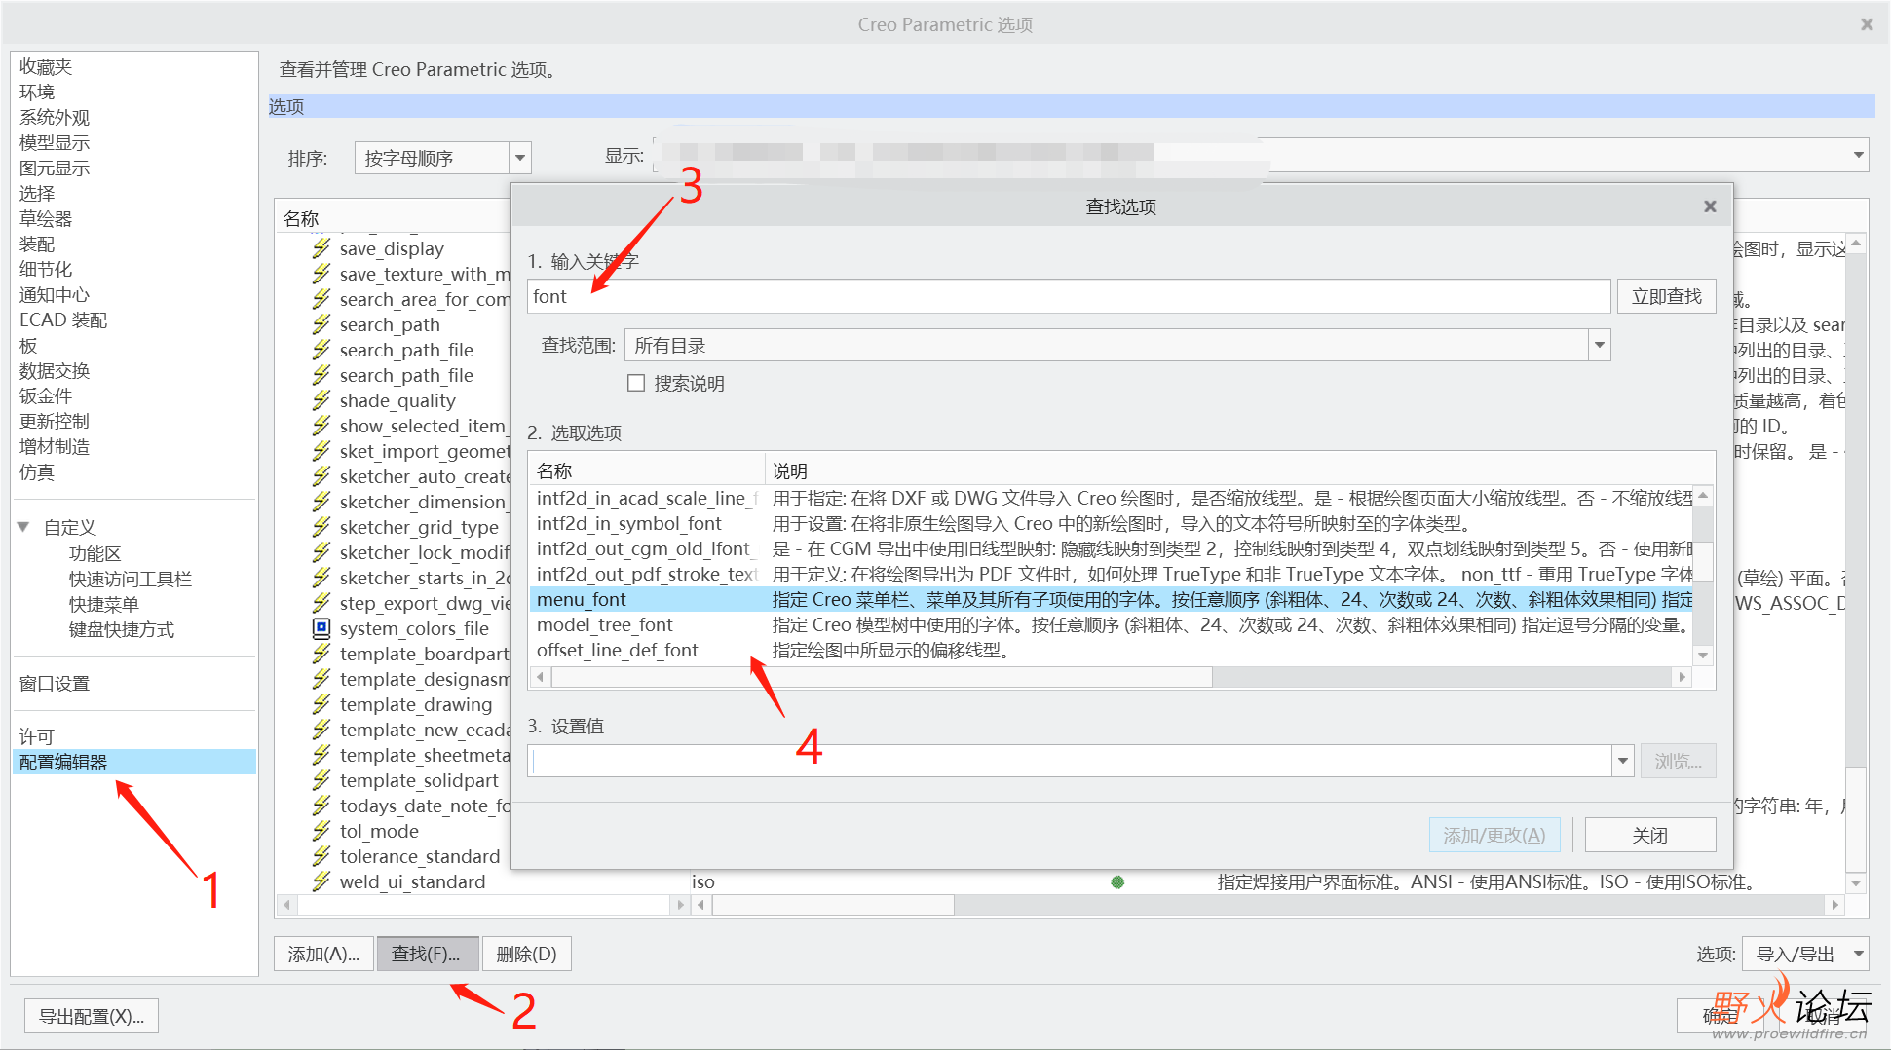The width and height of the screenshot is (1891, 1050).
Task: Select 草绘器 category
Action: click(46, 218)
